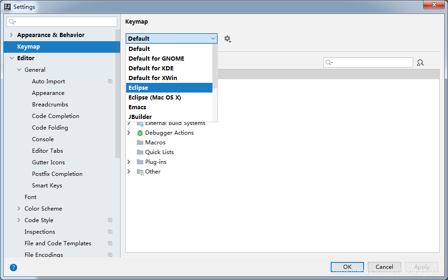The width and height of the screenshot is (448, 280).
Task: Choose Default for XWin keymap
Action: click(169, 78)
